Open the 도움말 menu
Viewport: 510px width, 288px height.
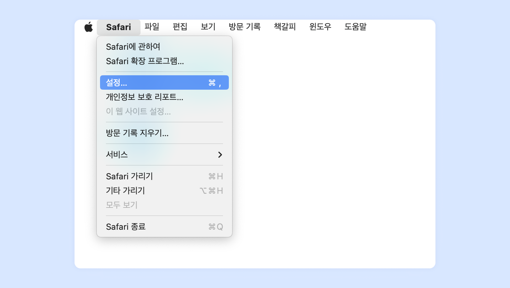pos(356,27)
